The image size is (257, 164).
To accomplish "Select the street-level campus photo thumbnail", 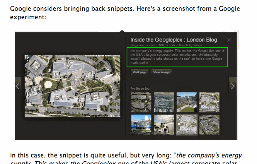I will coord(187,102).
